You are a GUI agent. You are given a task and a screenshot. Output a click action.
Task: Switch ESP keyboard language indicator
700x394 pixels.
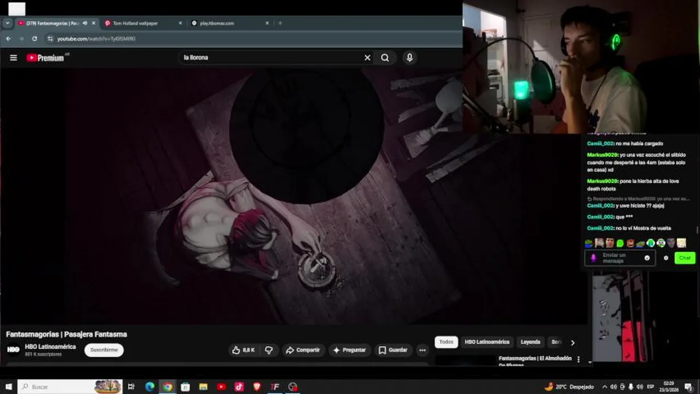pos(651,387)
